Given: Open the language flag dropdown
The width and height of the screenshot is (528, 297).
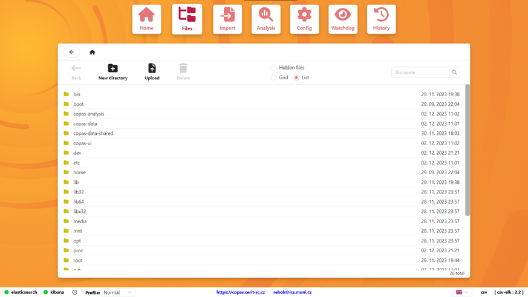Looking at the screenshot, I should (x=462, y=292).
